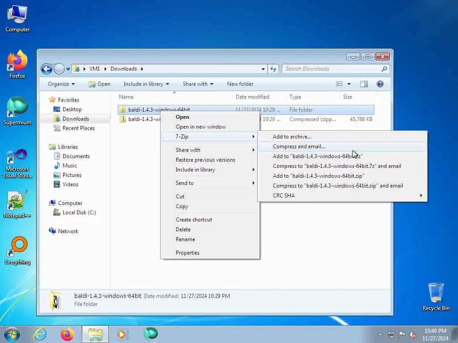
Task: Click the muted volume tray icon
Action: [x=413, y=335]
